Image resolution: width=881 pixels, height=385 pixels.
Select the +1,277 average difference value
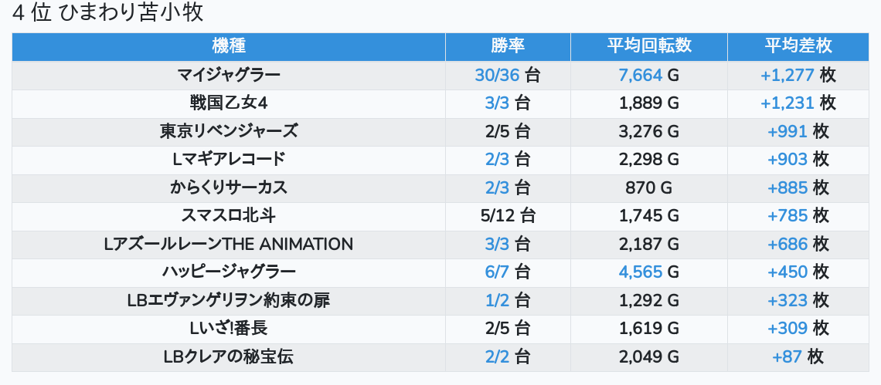click(x=787, y=75)
